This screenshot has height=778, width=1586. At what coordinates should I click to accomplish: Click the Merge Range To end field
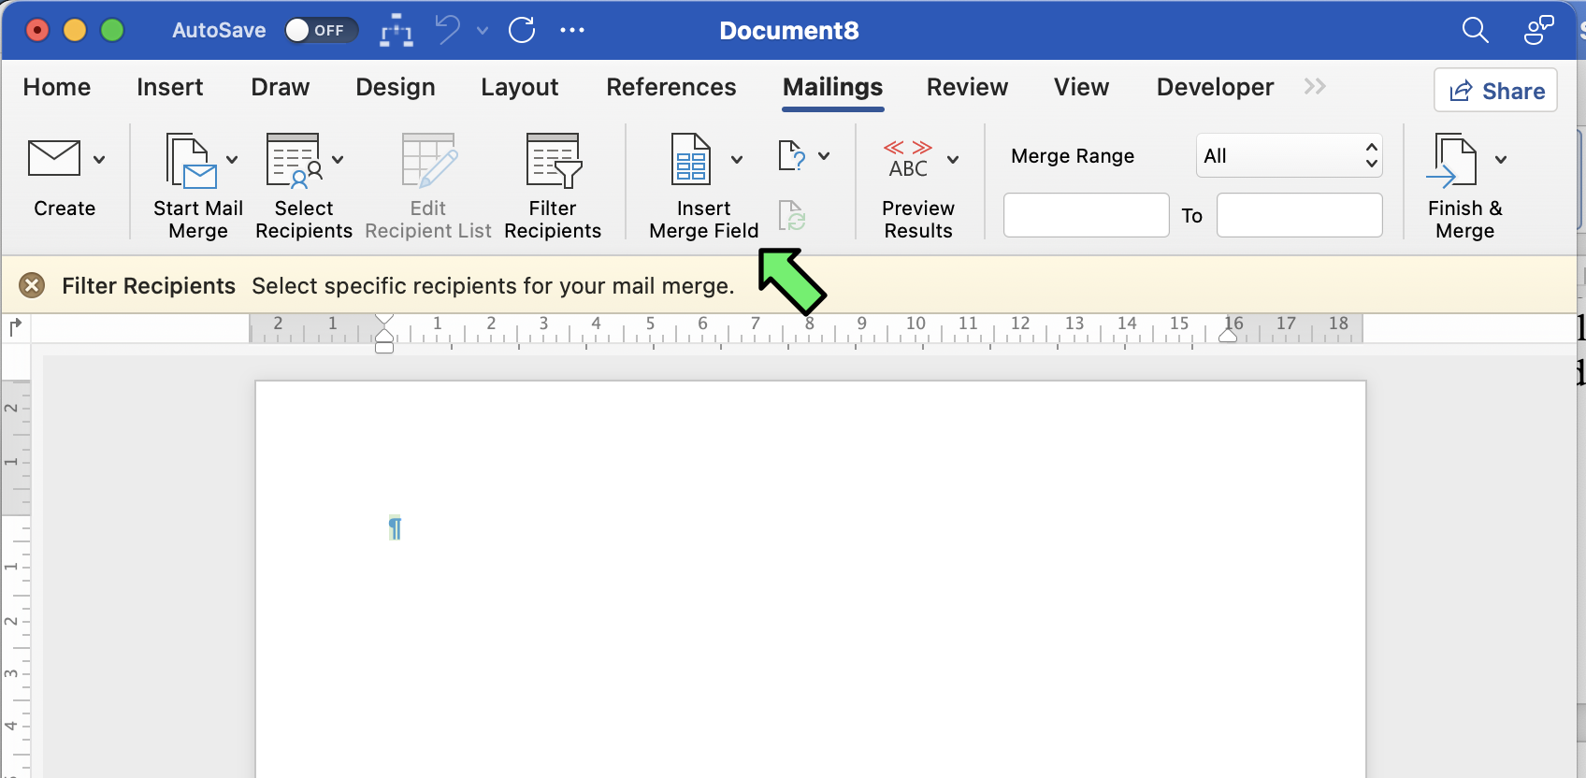pyautogui.click(x=1300, y=215)
